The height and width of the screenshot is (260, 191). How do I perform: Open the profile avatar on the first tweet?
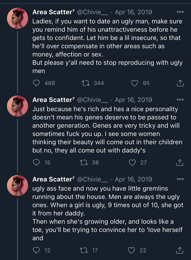pos(17,18)
